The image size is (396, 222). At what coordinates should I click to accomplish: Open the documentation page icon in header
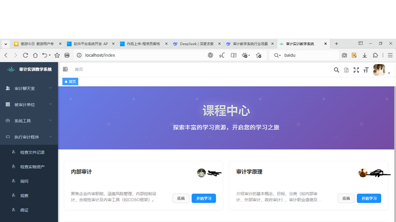tap(346, 70)
